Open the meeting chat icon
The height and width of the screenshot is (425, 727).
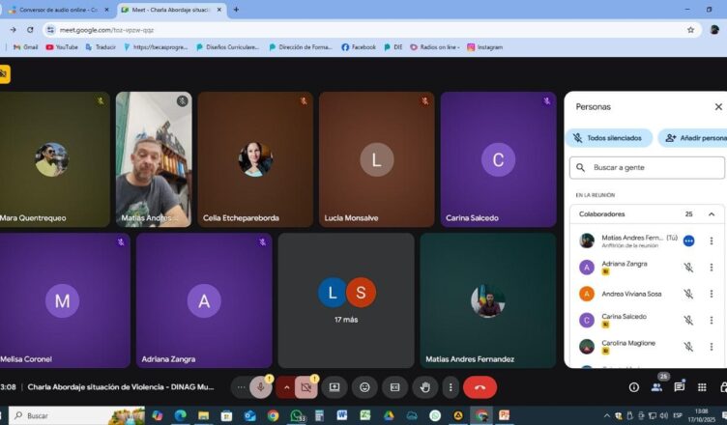pos(680,387)
